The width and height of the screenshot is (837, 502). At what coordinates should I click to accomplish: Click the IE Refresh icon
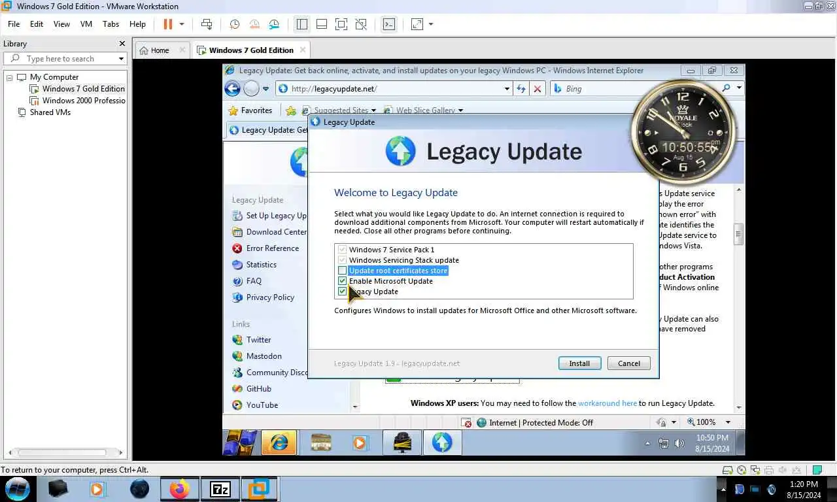coord(521,89)
